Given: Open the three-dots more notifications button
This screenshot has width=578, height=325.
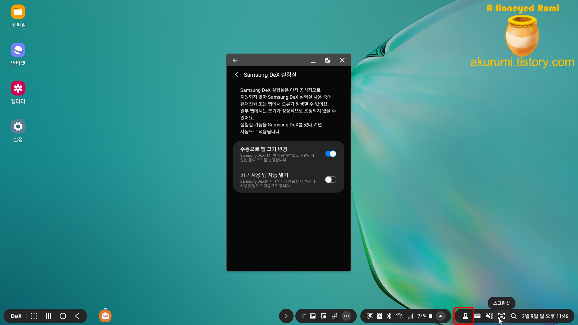Looking at the screenshot, I should coord(346,316).
